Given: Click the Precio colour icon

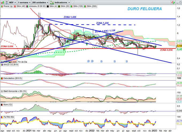Looking at the screenshot, I should coord(2,6).
